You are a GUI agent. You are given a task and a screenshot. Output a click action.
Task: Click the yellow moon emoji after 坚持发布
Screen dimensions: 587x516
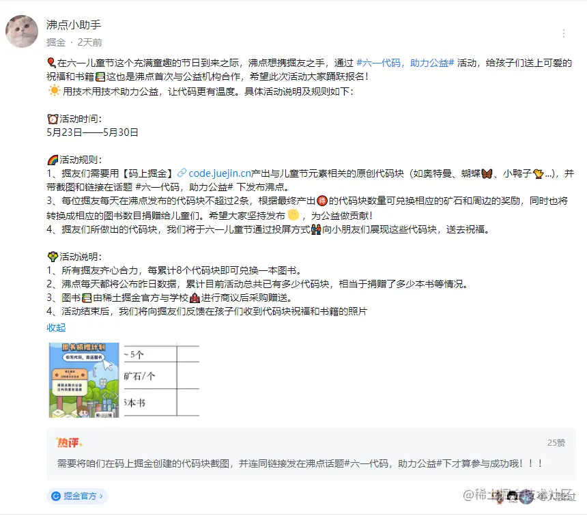(293, 215)
